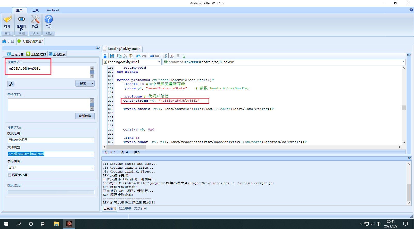The height and width of the screenshot is (229, 414).
Task: Select the LoadingActivity.smali editor tab
Action: [x=122, y=48]
